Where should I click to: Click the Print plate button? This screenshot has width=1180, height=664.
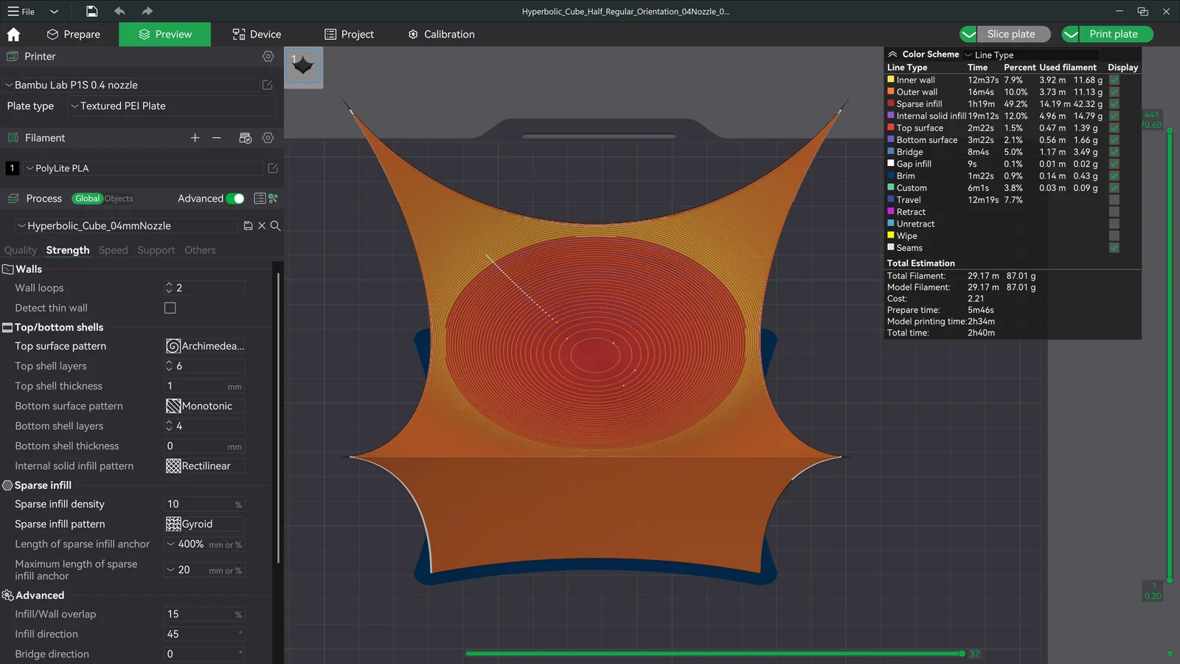[x=1113, y=34]
